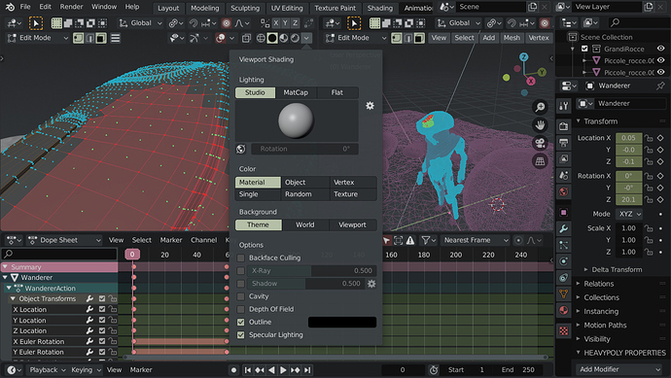This screenshot has width=671, height=378.
Task: Open the Tool properties tab icon
Action: point(564,106)
